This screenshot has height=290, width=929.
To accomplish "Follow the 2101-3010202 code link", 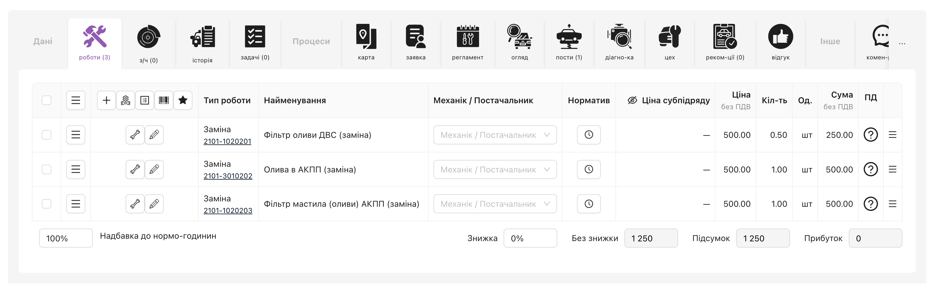I will click(228, 176).
